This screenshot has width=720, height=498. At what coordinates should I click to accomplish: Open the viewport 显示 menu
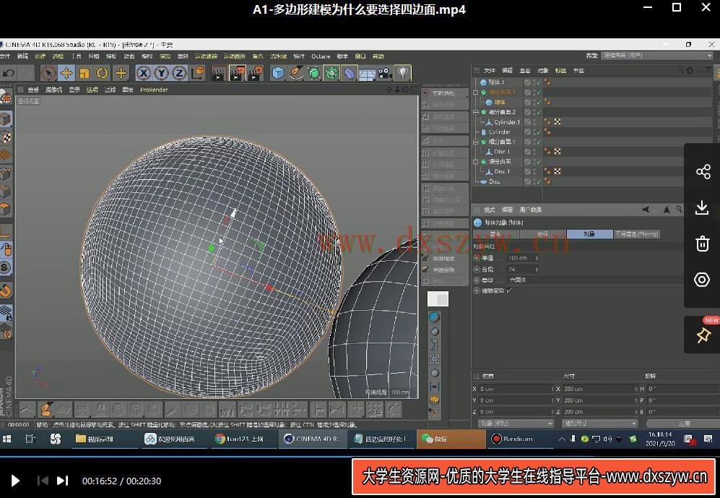(x=74, y=90)
